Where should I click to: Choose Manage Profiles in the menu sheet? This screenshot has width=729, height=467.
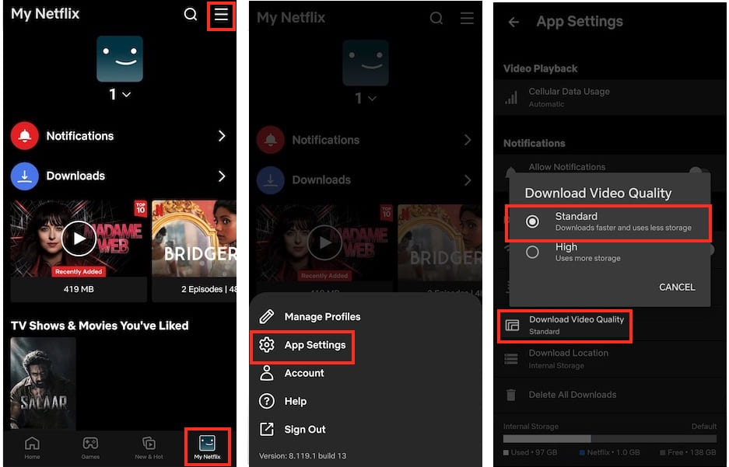coord(323,316)
